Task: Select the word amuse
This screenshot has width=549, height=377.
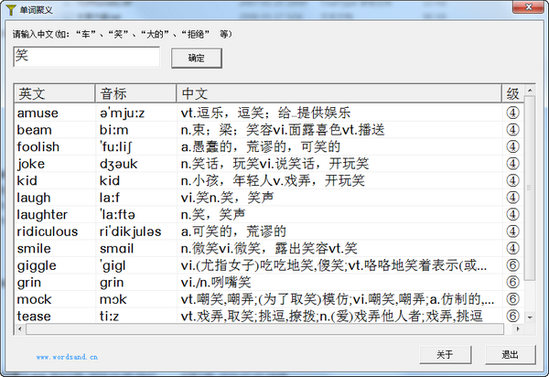Action: tap(38, 113)
